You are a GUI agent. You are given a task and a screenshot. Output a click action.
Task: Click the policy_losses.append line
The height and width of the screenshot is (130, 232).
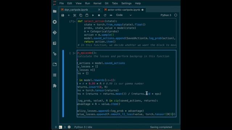110,111
